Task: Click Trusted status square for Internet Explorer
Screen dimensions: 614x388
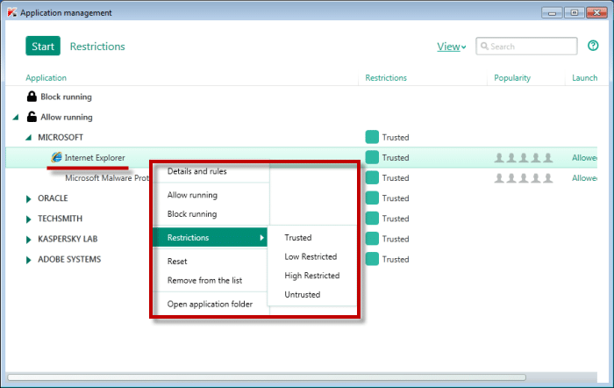Action: 372,157
